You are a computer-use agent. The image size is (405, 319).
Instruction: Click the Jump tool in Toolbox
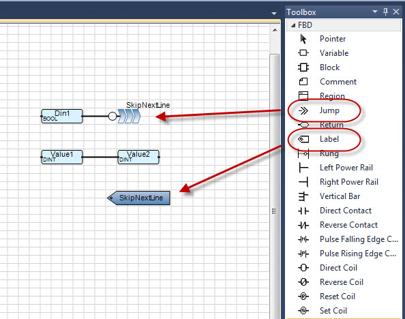[329, 110]
